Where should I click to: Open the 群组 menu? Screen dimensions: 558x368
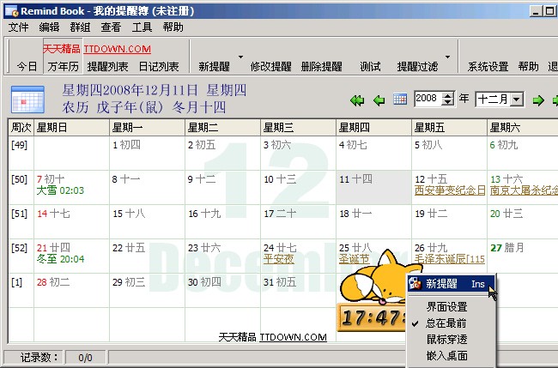(x=80, y=27)
